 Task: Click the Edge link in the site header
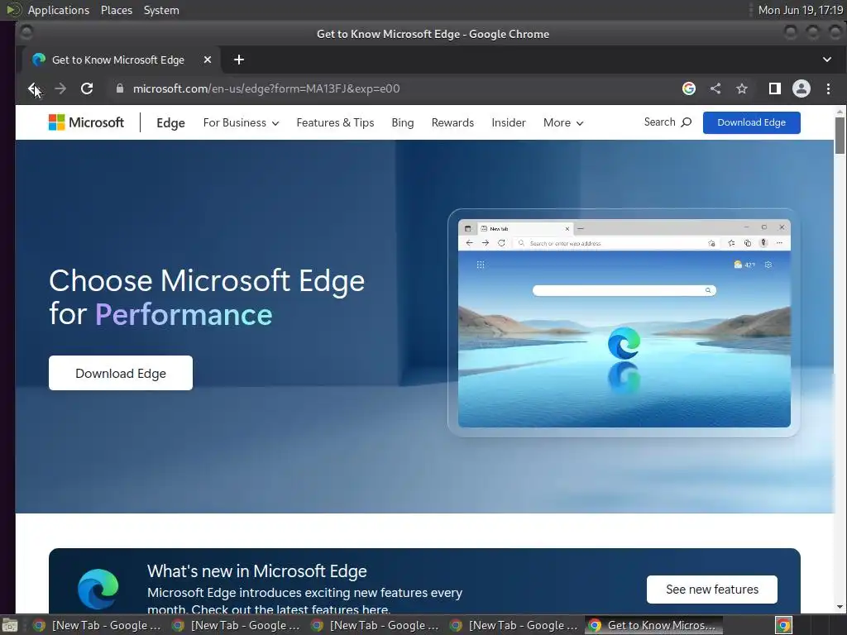pos(170,123)
